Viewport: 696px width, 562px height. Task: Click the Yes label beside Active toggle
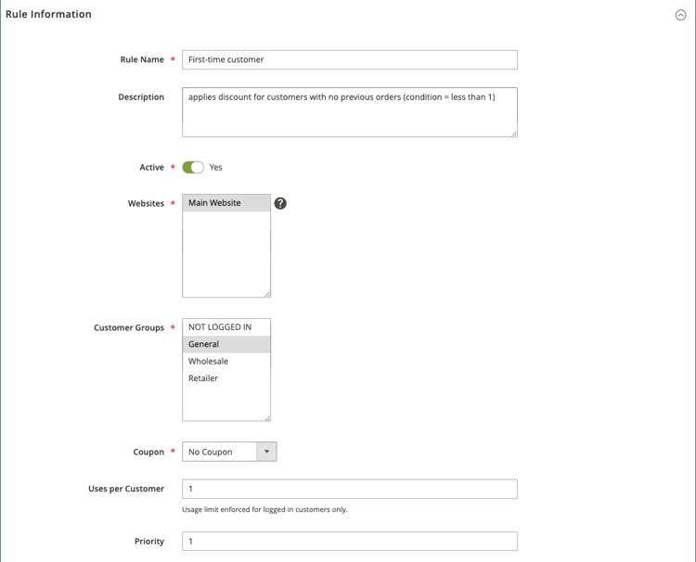215,167
